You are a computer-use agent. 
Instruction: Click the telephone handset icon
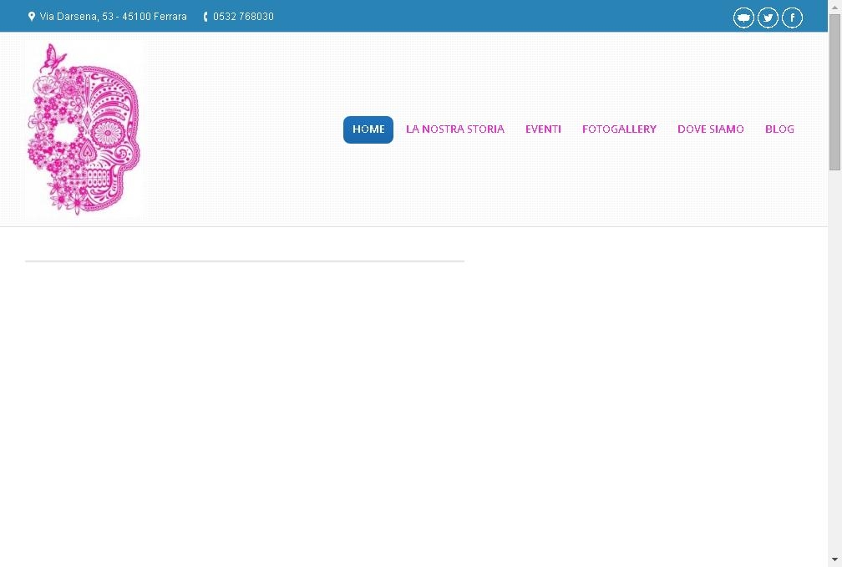(x=205, y=17)
